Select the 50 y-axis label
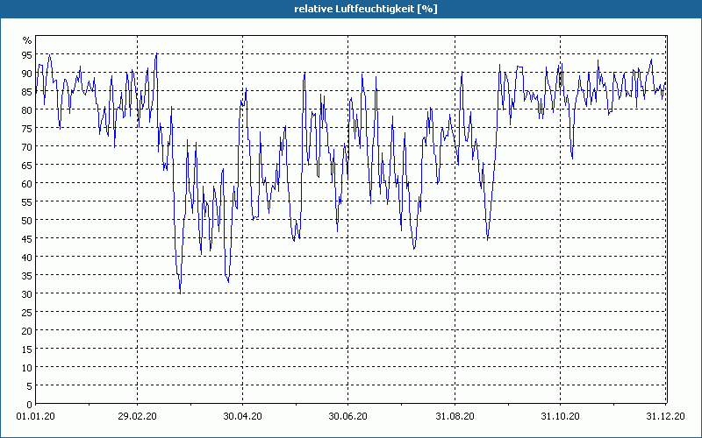The width and height of the screenshot is (702, 438). click(27, 221)
